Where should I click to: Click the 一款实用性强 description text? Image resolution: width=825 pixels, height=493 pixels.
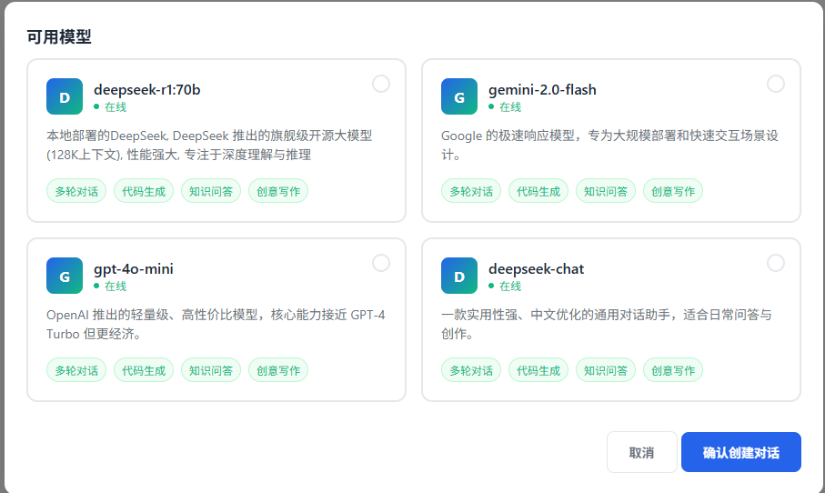click(606, 324)
